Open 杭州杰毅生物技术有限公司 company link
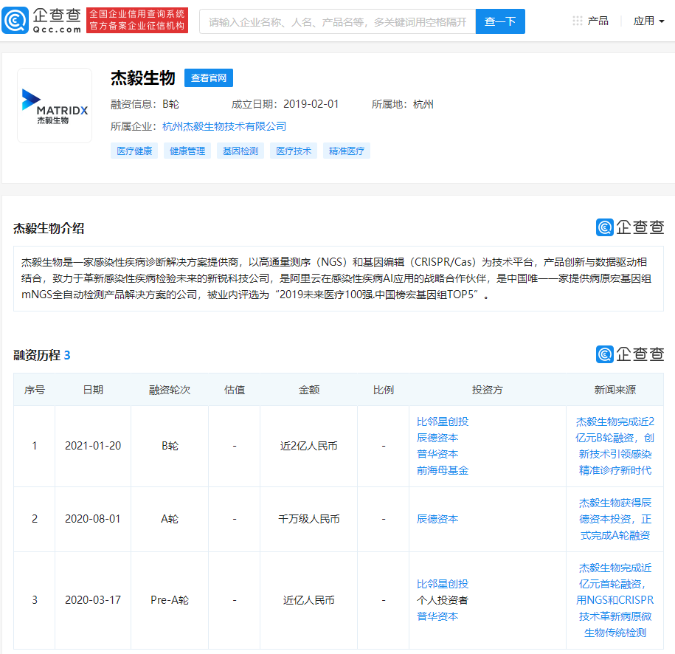 224,126
